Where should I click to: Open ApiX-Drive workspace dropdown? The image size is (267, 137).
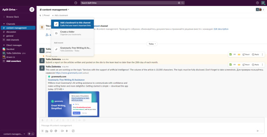(10, 10)
